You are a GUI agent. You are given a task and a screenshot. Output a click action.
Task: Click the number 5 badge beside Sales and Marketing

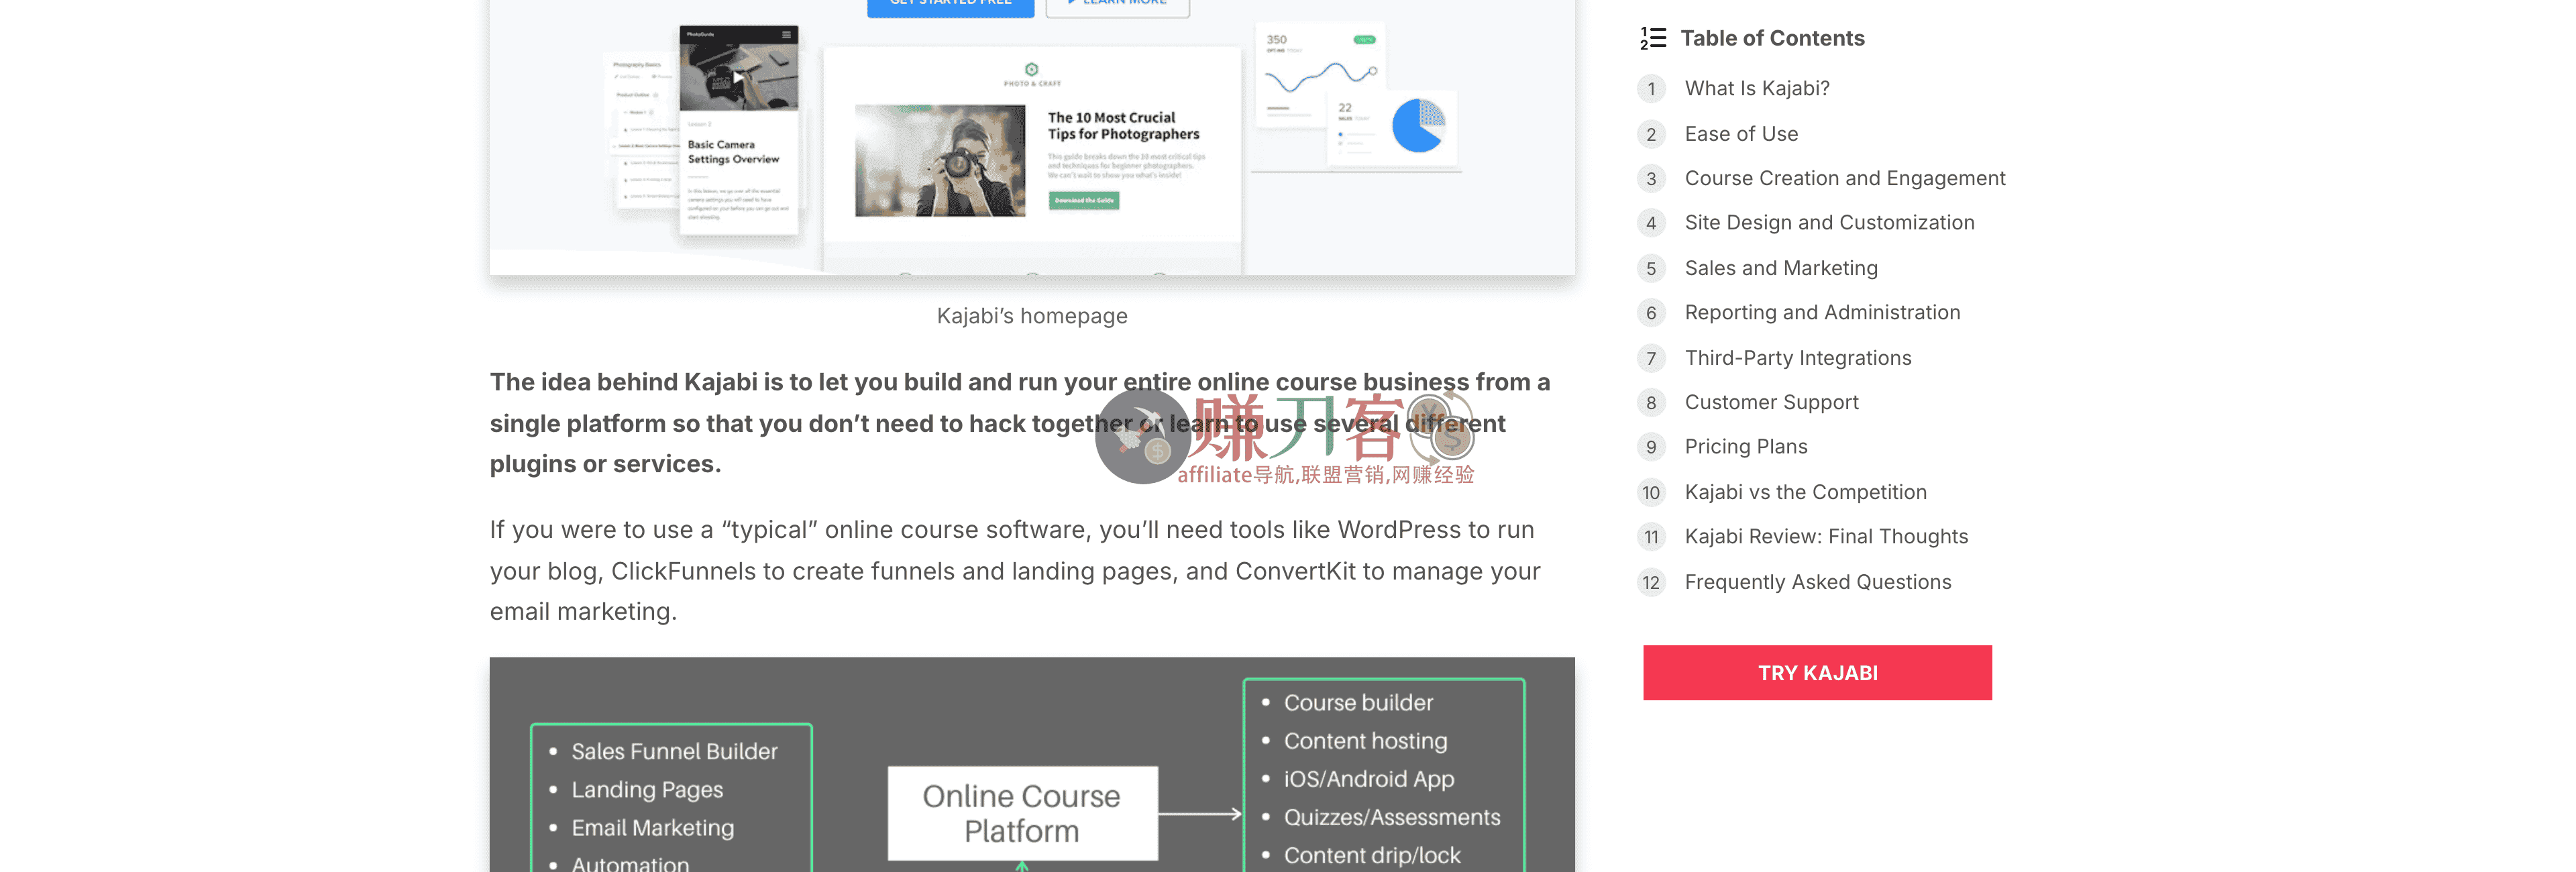click(1651, 268)
